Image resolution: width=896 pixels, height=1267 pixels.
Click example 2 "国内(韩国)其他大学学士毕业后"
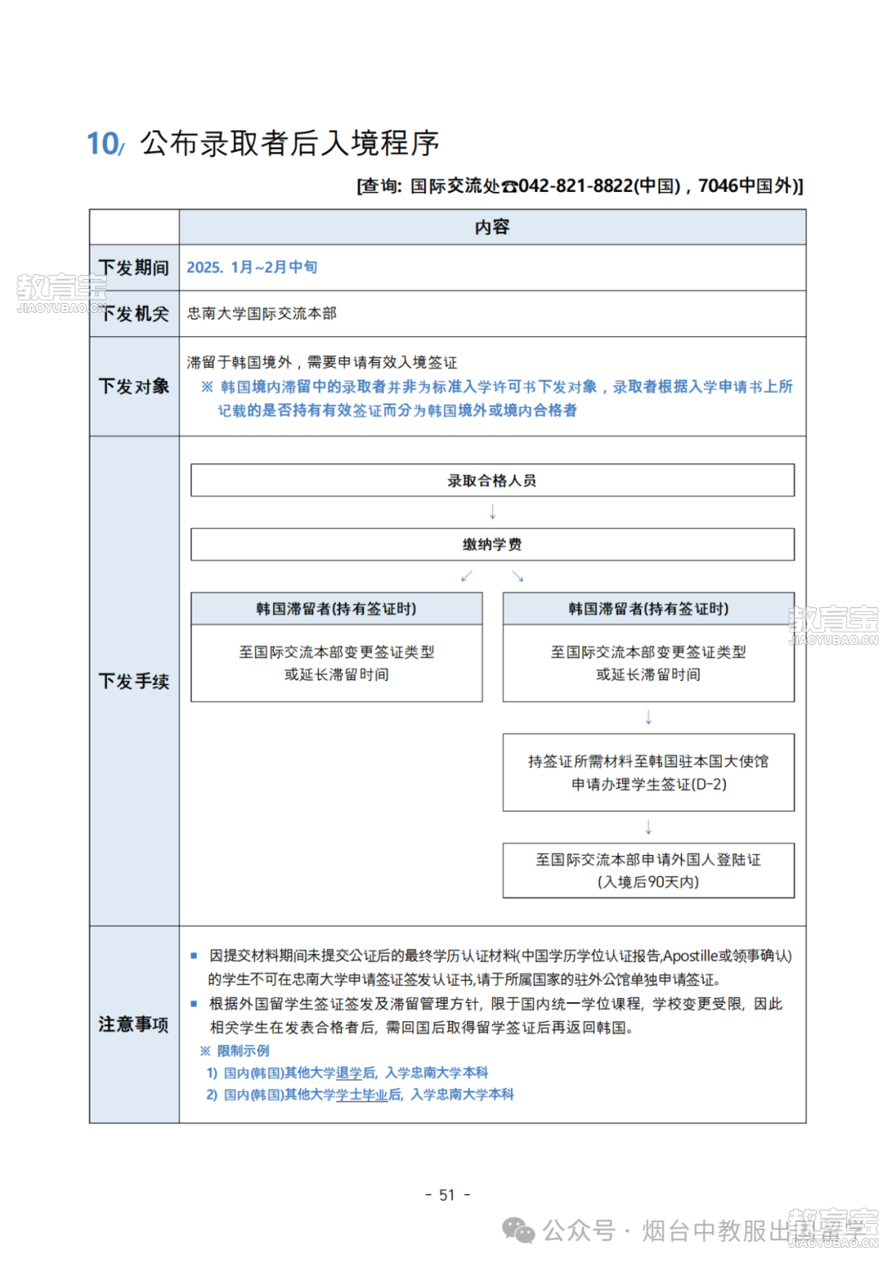point(314,1094)
